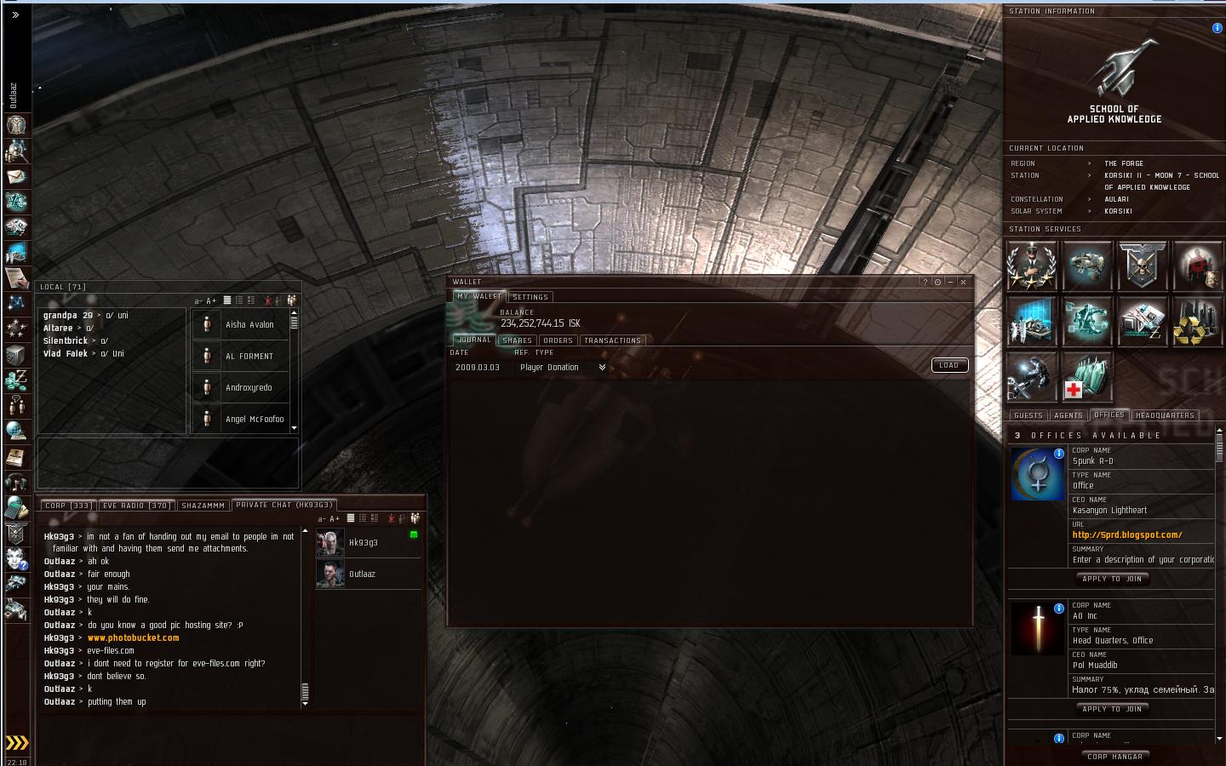Click the Local member list scrollbar handle
This screenshot has width=1226, height=766.
click(295, 323)
